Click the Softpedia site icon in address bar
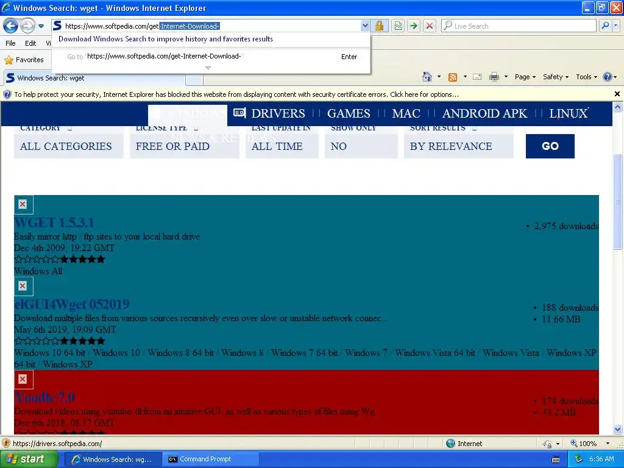 [x=57, y=26]
